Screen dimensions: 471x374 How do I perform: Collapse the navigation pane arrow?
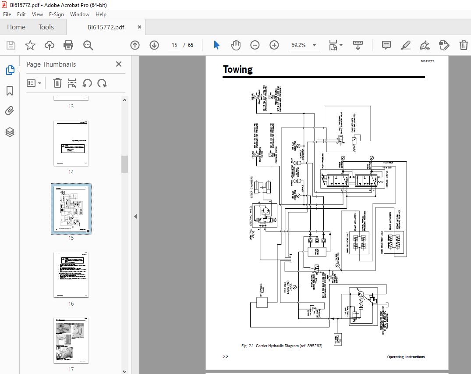click(135, 216)
